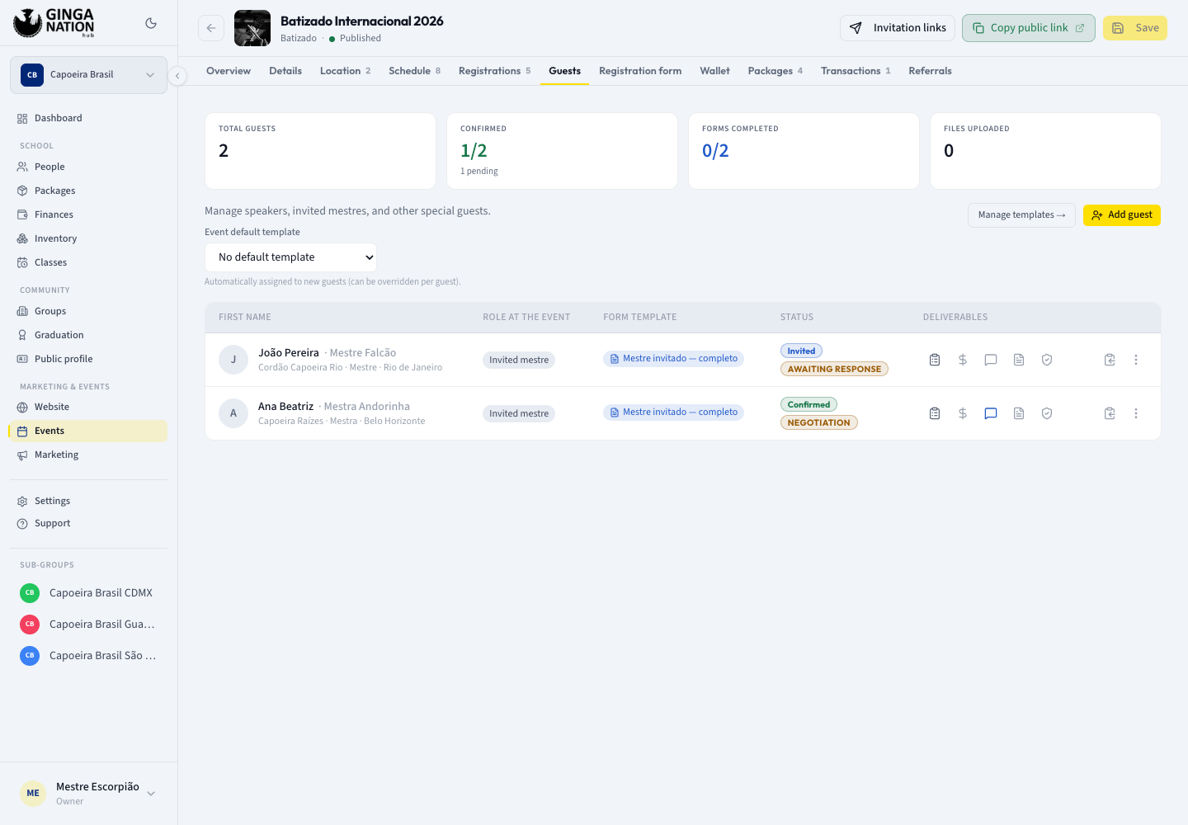1188x825 pixels.
Task: Open document icon in Ana Beatriz row
Action: pos(1019,413)
